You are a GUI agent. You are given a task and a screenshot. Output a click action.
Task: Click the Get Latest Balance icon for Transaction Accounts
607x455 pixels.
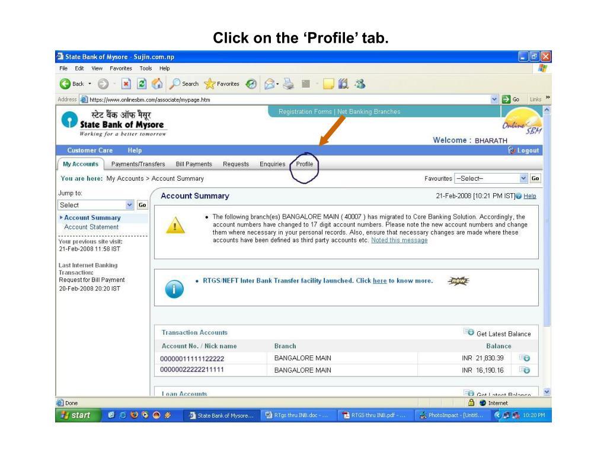469,332
